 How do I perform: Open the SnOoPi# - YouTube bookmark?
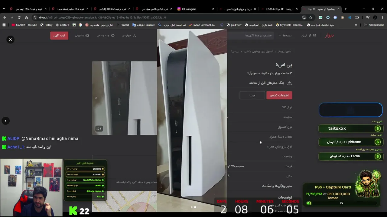(x=24, y=25)
